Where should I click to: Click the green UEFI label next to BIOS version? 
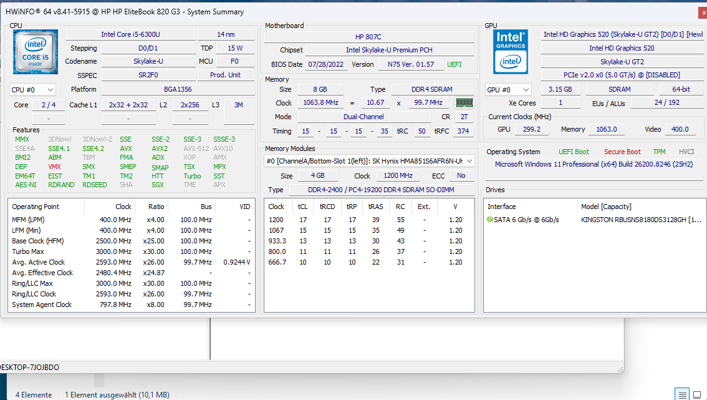(x=454, y=64)
